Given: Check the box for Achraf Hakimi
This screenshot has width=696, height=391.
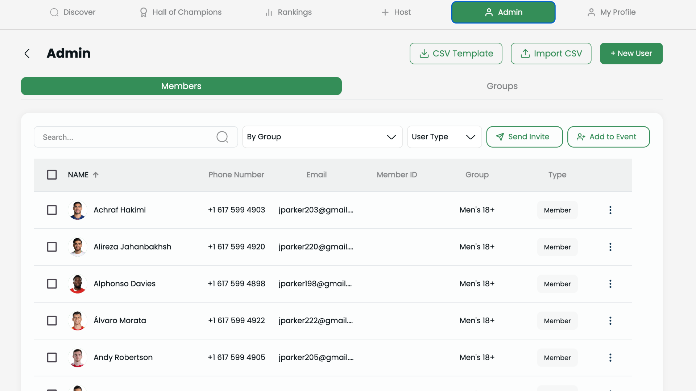Looking at the screenshot, I should tap(52, 210).
